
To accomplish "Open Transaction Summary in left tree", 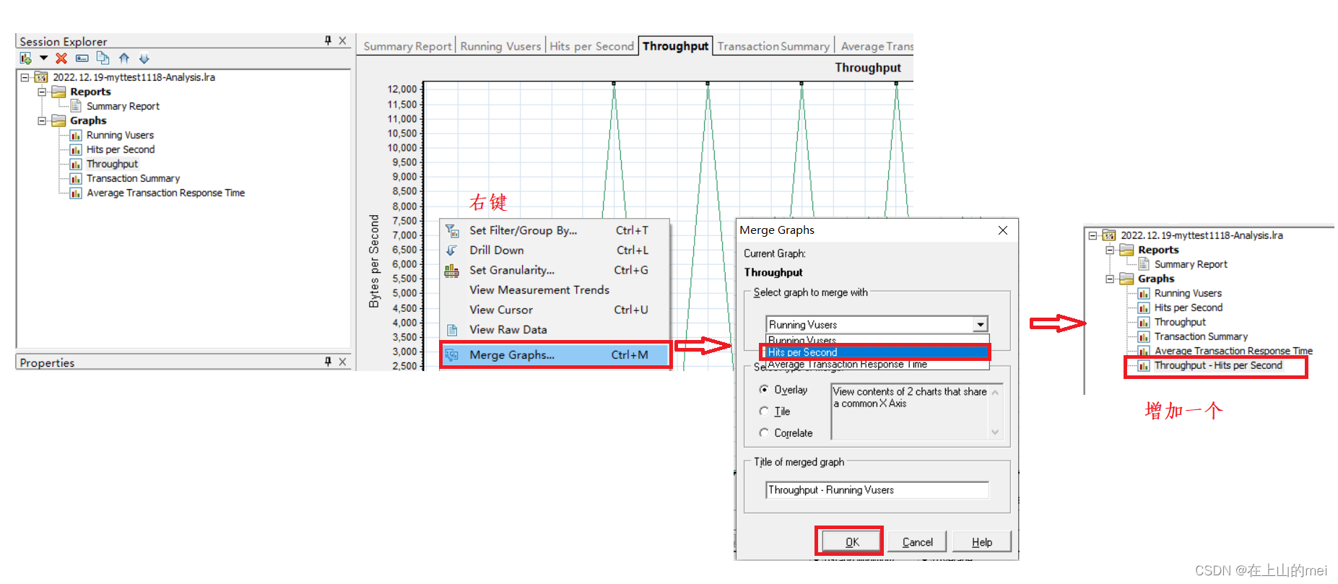I will coord(133,178).
